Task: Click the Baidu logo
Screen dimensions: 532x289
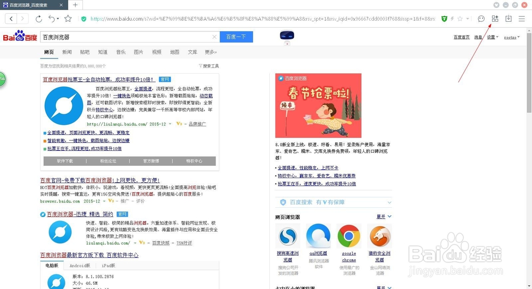Action: click(20, 36)
